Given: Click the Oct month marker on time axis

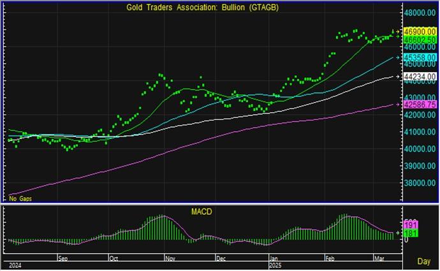Looking at the screenshot, I should (114, 258).
